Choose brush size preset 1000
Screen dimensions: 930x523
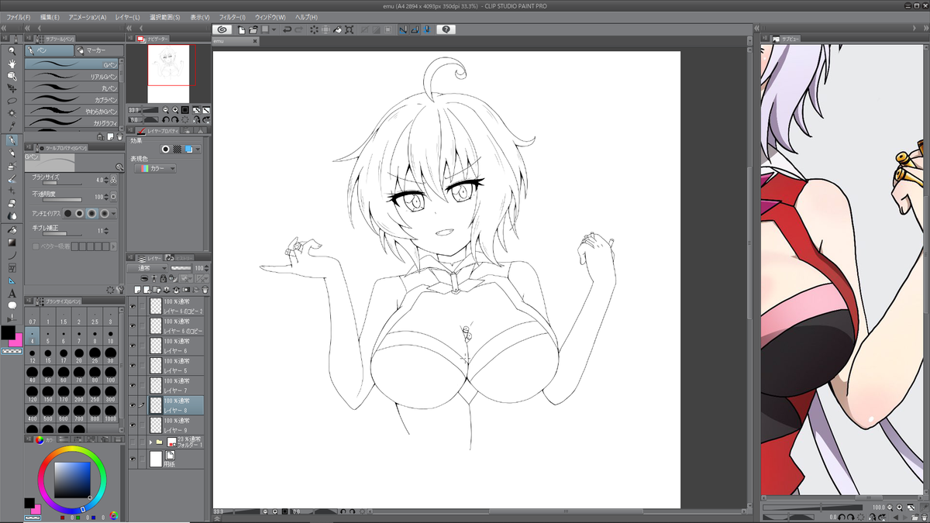coord(110,414)
